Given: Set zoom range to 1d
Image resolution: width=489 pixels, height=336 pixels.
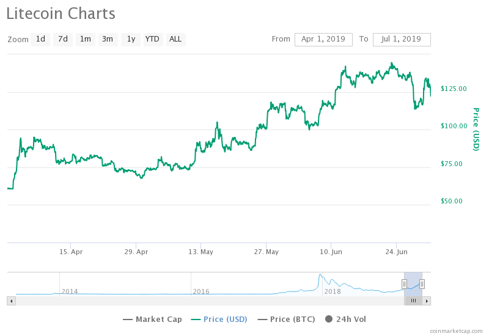Looking at the screenshot, I should point(40,39).
